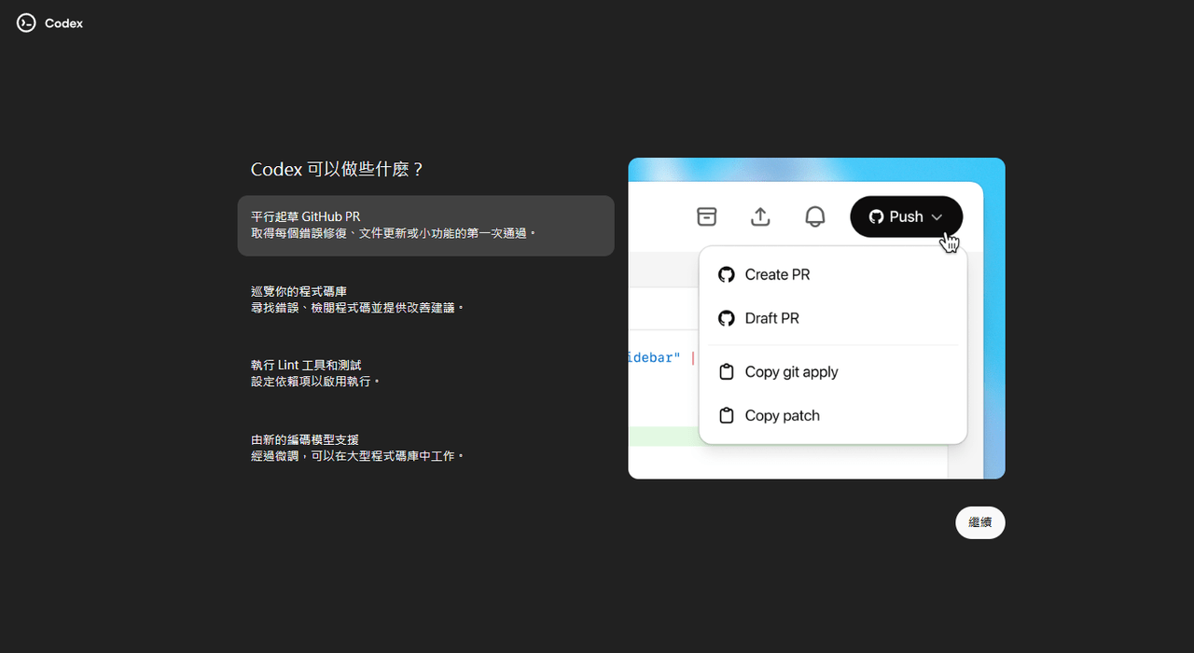
Task: Click the 繼續 button to continue
Action: tap(979, 522)
